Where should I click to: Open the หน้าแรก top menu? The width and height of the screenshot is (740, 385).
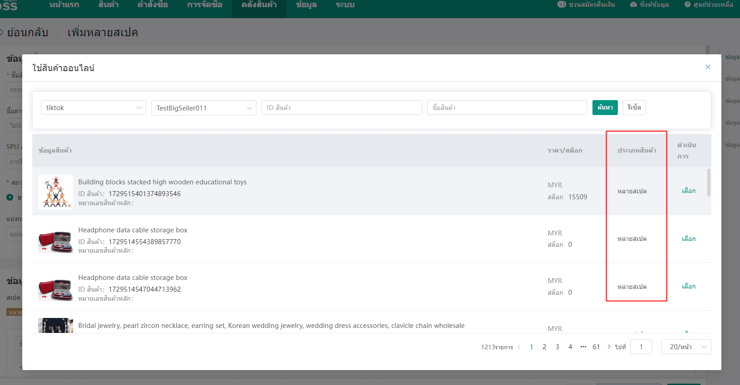click(64, 5)
